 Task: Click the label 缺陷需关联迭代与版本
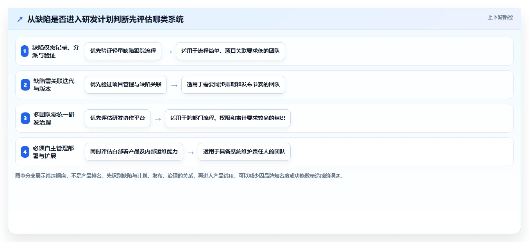pos(54,85)
